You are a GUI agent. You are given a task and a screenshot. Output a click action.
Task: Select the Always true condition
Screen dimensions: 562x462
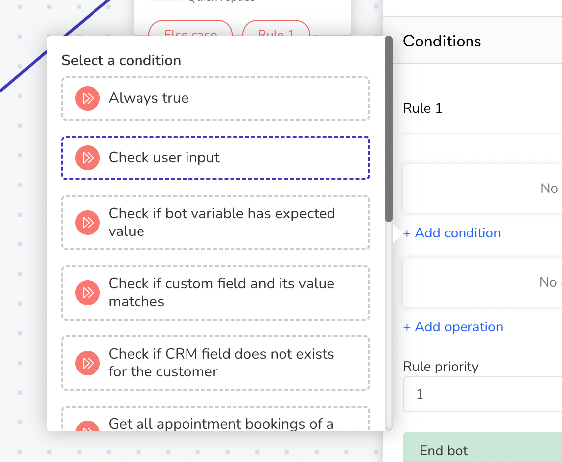(x=216, y=98)
